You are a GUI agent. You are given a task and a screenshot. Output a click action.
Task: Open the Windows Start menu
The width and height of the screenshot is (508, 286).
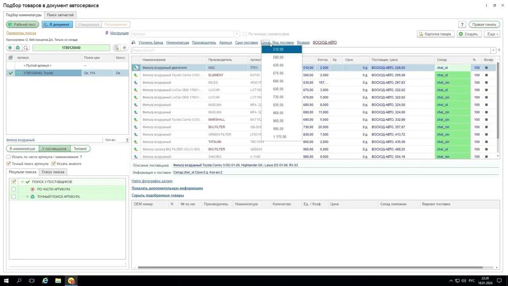(6, 281)
